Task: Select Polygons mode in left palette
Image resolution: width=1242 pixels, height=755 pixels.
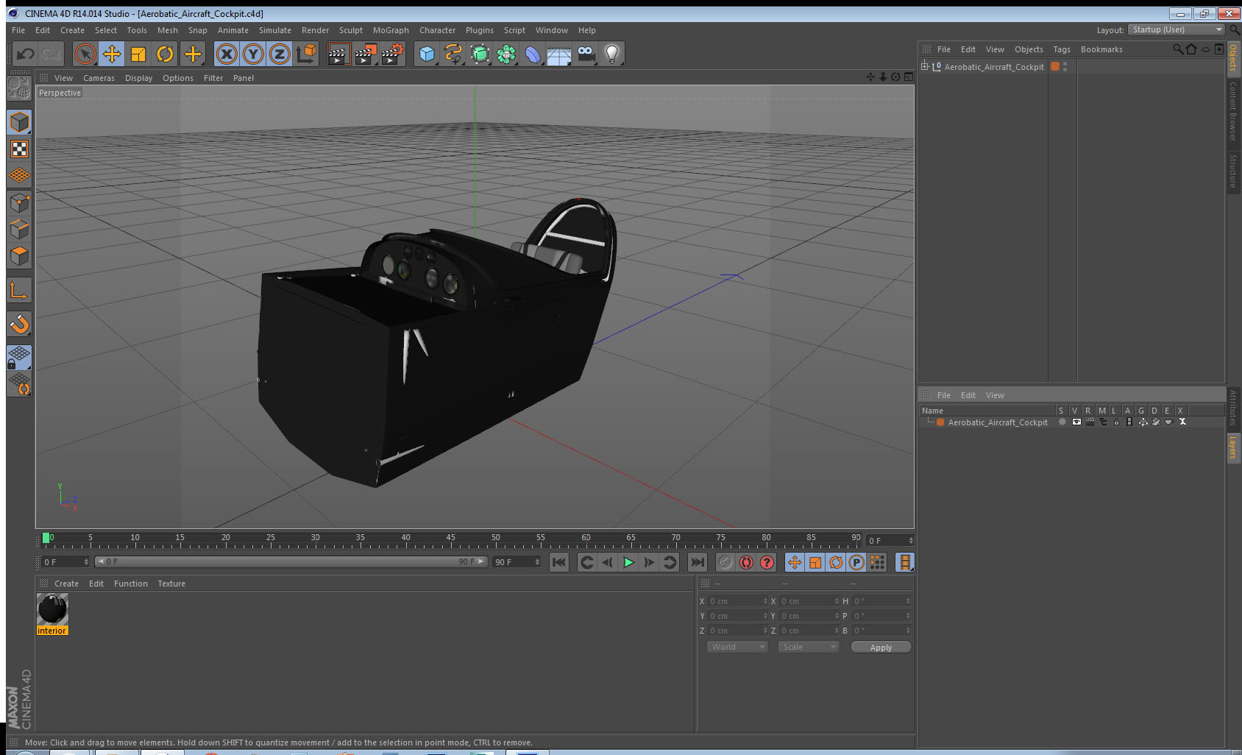Action: pos(19,255)
